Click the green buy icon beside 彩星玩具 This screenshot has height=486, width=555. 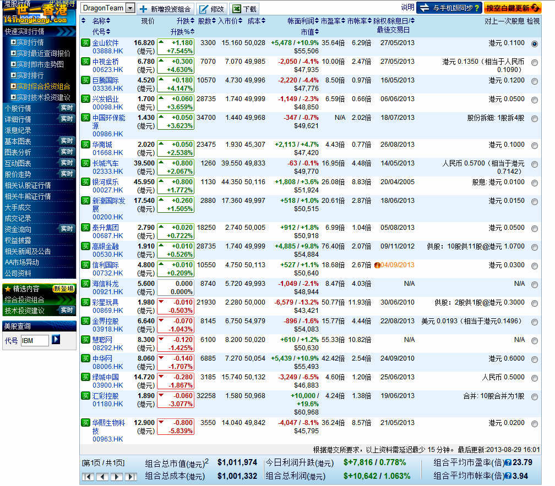coord(85,302)
